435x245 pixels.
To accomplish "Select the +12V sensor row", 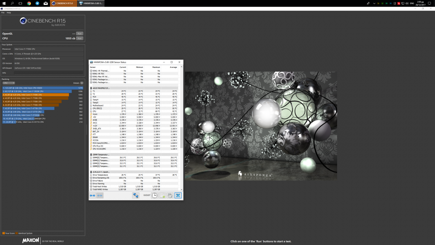I will 134,126.
